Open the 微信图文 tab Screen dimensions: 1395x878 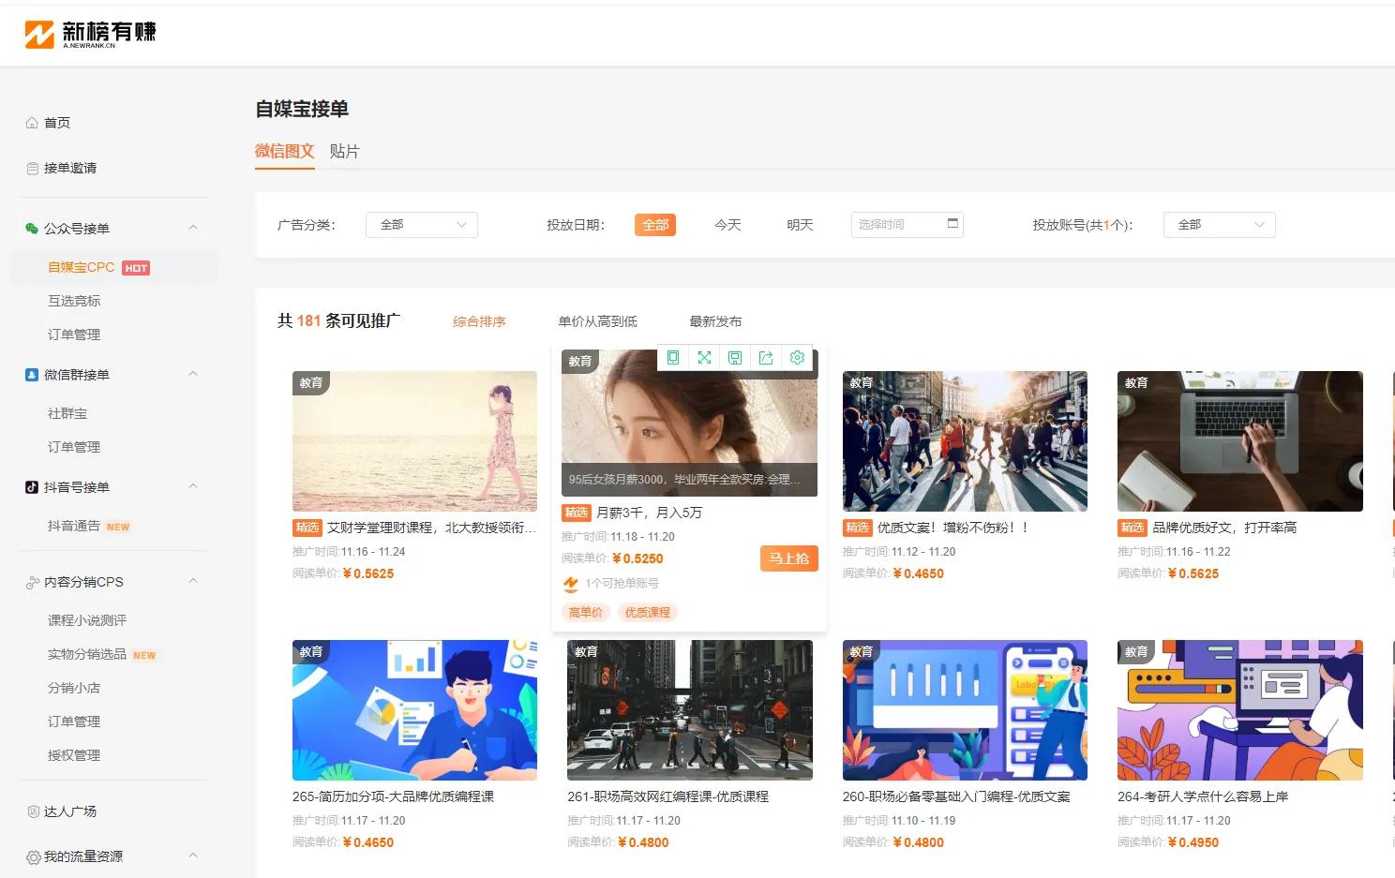pyautogui.click(x=284, y=150)
